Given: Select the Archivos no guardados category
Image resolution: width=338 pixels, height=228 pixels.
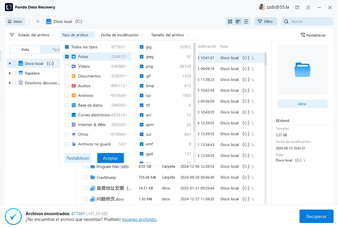Looking at the screenshot, I should click(x=97, y=144).
